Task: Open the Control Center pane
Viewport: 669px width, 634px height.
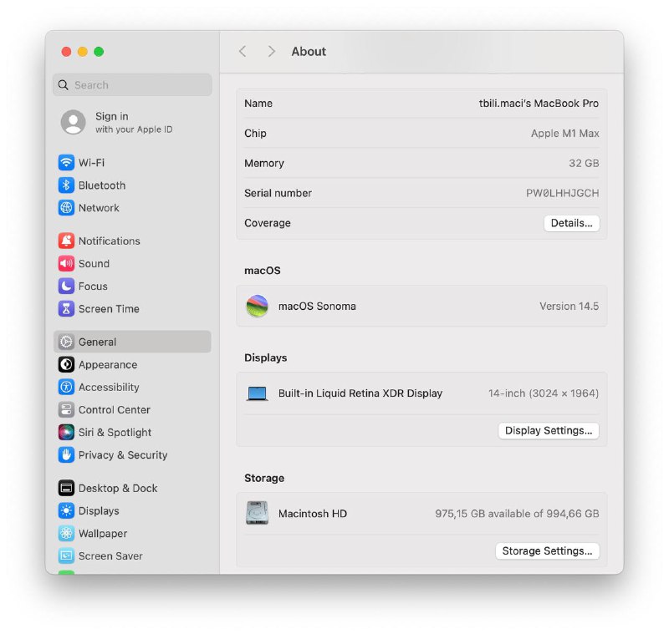Action: click(x=114, y=409)
